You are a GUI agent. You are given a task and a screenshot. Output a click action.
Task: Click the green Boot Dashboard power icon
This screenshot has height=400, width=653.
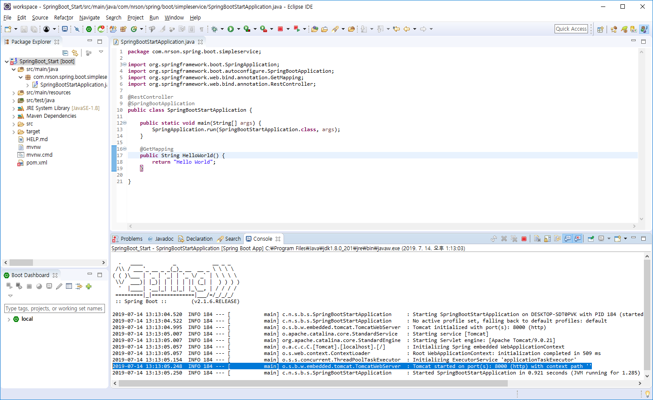[89, 29]
